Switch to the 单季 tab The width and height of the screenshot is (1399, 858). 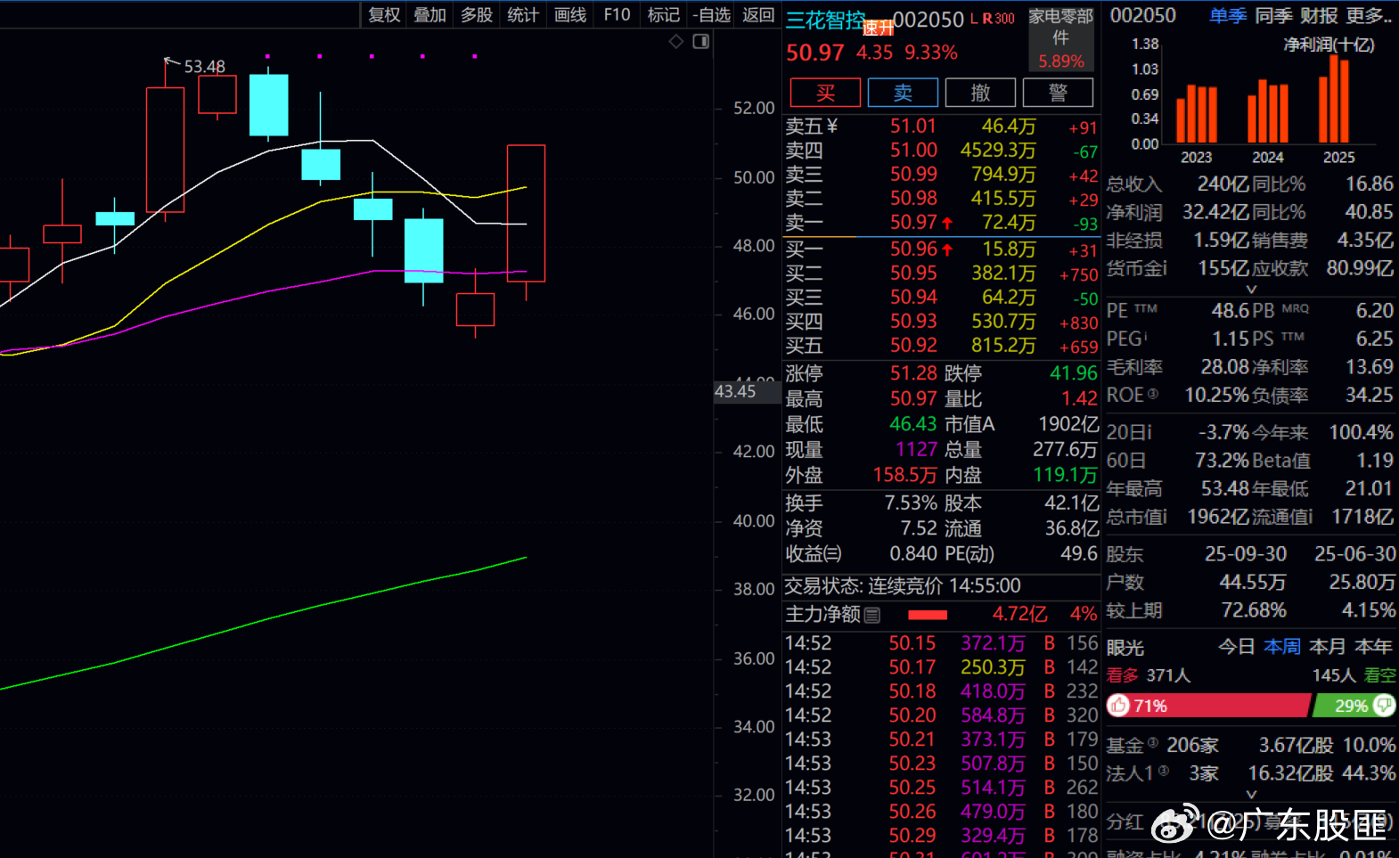1228,15
